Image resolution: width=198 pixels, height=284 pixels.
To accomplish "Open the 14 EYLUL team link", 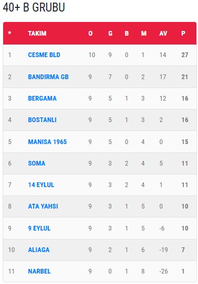I will click(x=41, y=185).
